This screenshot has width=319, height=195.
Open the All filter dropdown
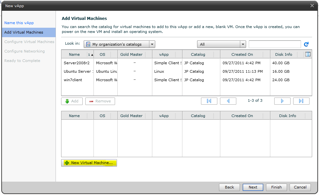tap(221, 44)
